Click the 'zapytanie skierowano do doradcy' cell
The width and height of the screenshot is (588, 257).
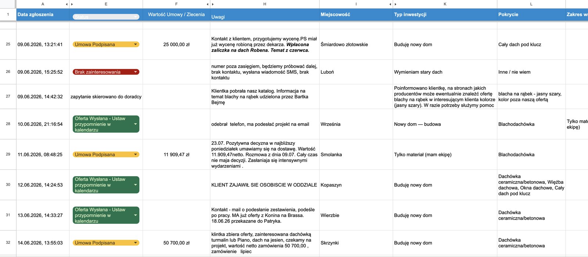[106, 96]
